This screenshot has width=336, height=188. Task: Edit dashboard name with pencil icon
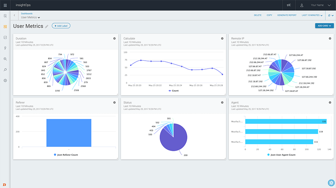pyautogui.click(x=47, y=27)
